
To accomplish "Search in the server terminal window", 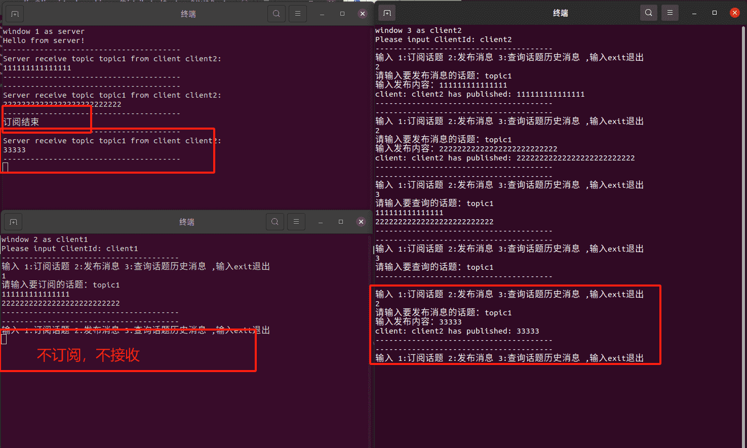I will click(x=277, y=14).
